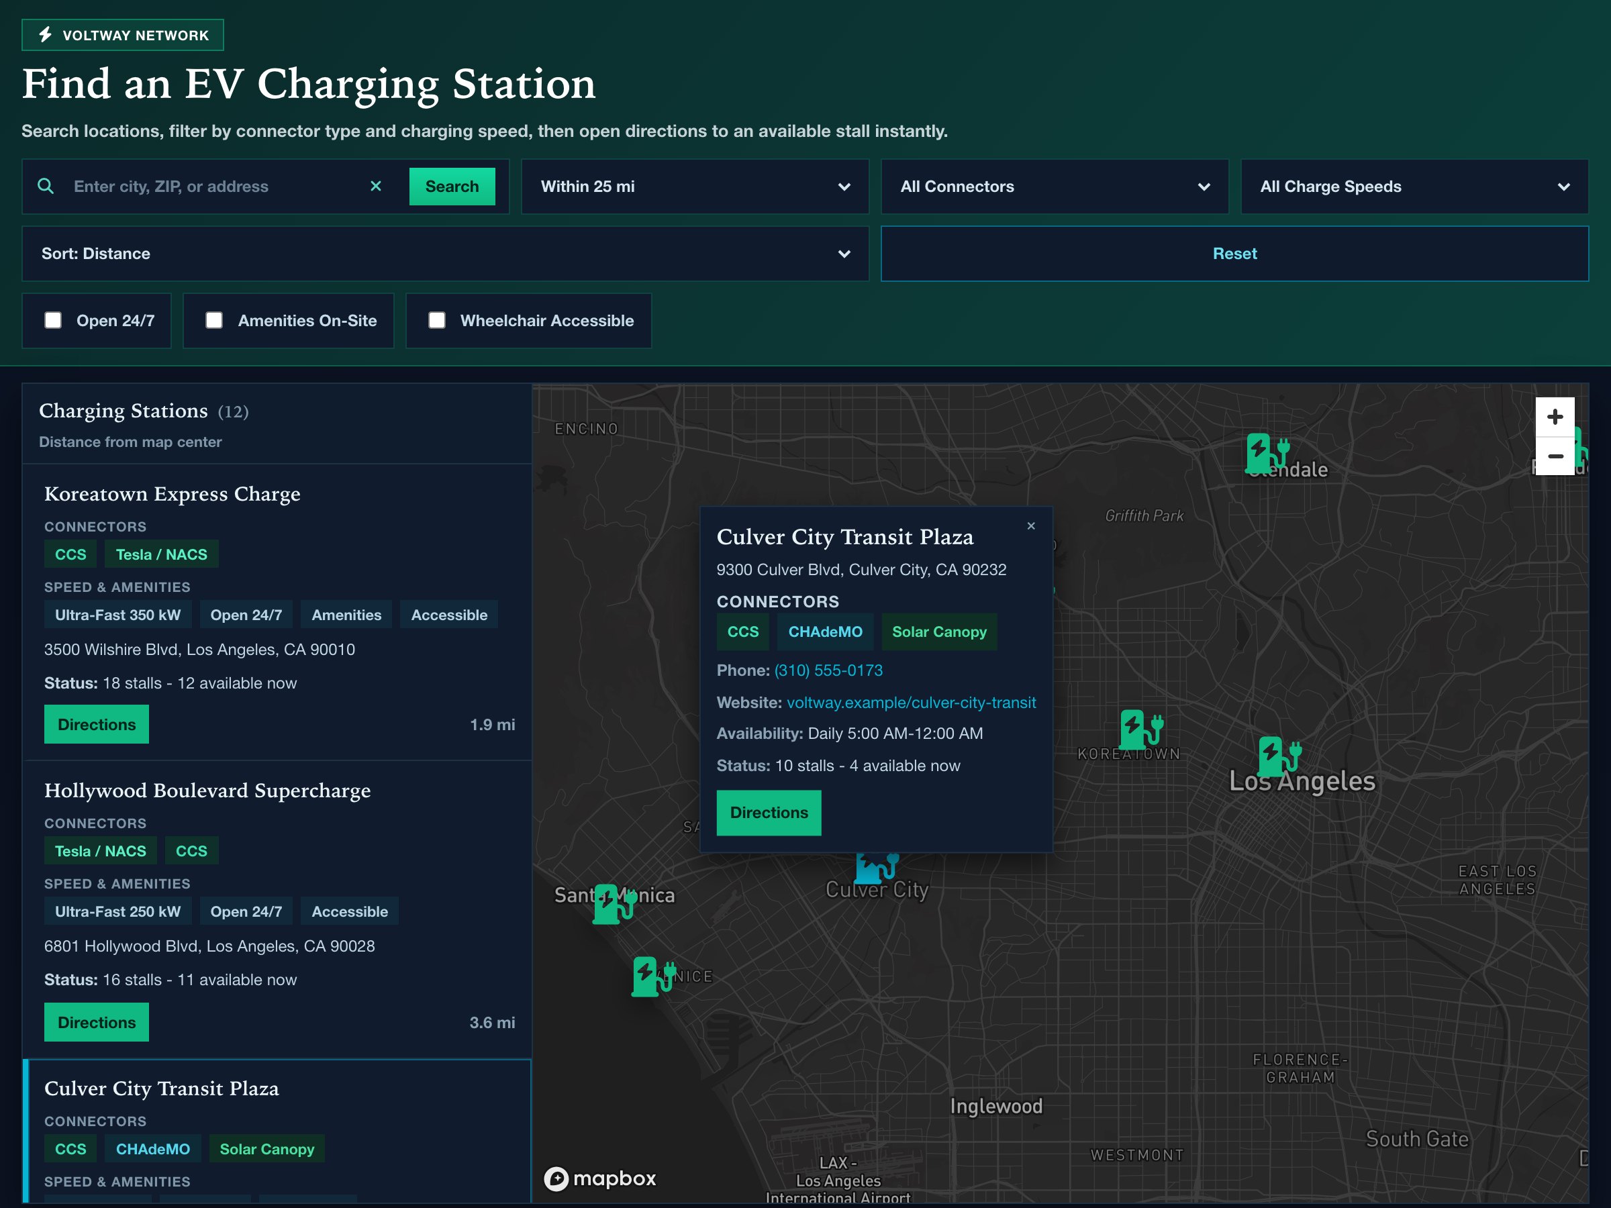
Task: Zoom out on the map
Action: point(1555,456)
